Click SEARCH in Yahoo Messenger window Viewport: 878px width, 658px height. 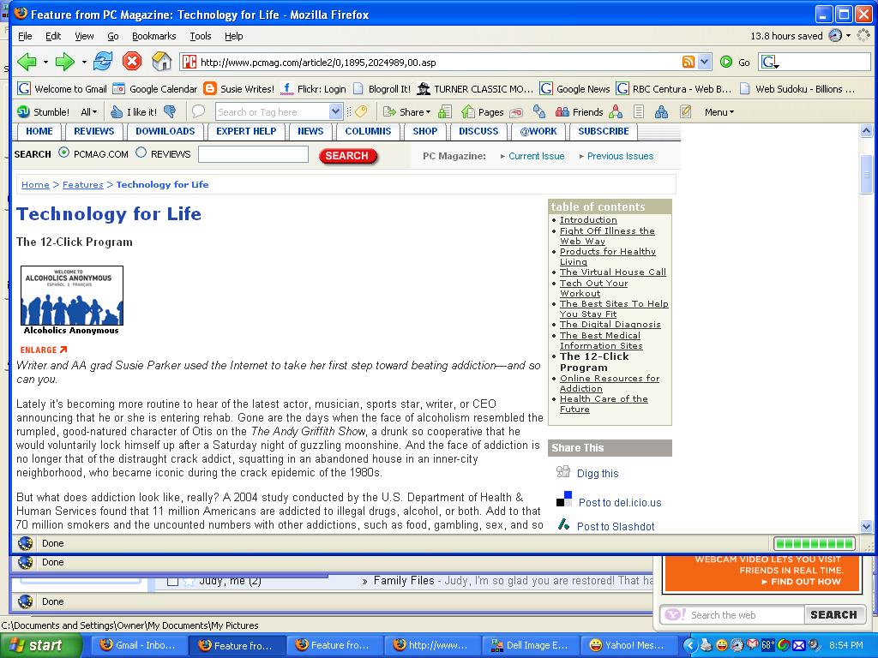[x=833, y=614]
